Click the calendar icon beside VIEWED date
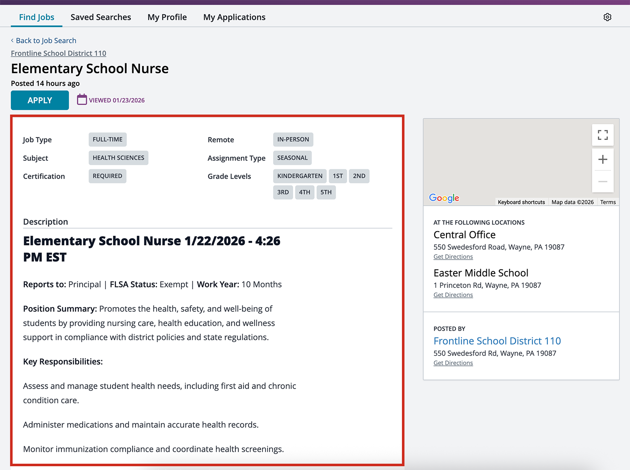The image size is (630, 470). [81, 99]
